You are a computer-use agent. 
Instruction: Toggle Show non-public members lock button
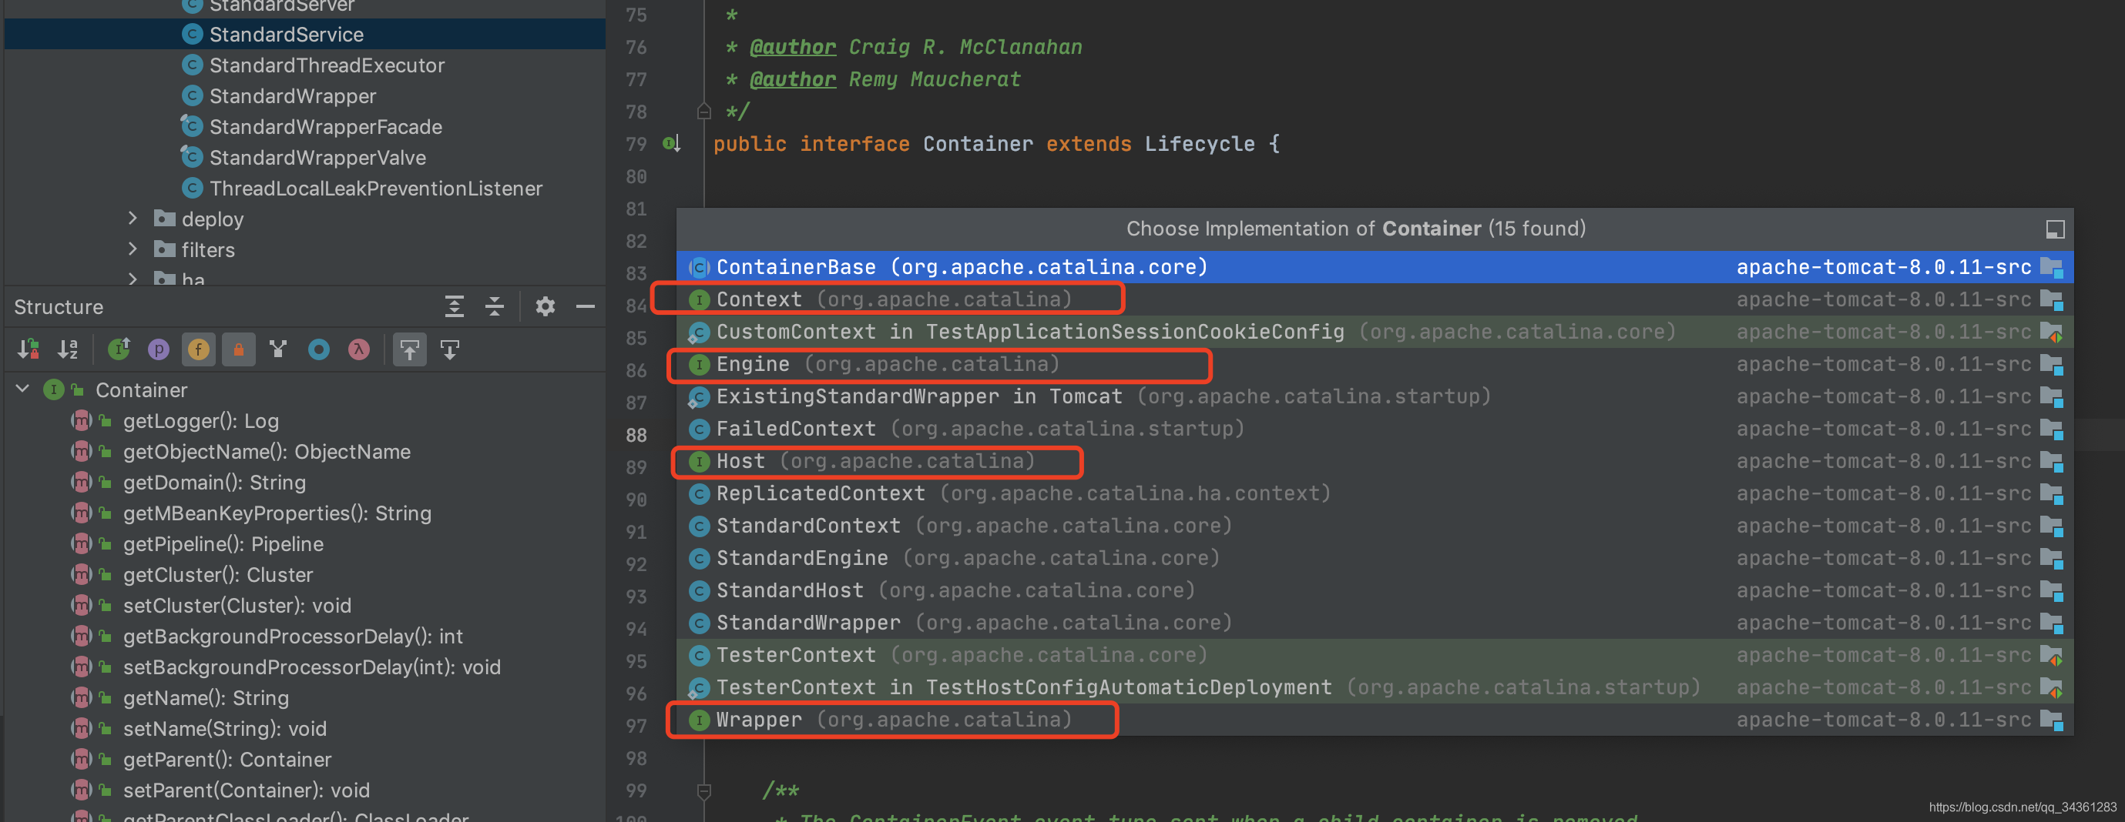238,349
